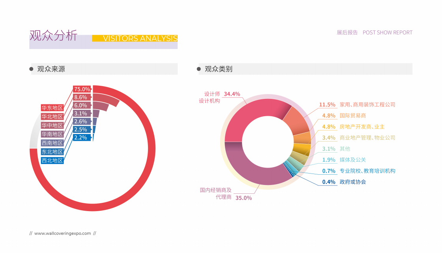Click the 观众类别 section header
The image size is (442, 253).
[219, 69]
